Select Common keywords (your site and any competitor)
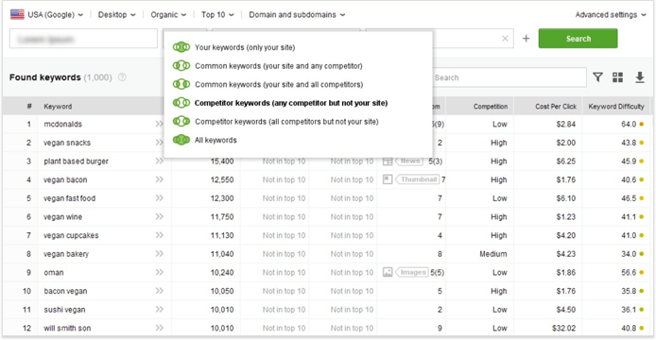The width and height of the screenshot is (656, 340). coord(279,66)
